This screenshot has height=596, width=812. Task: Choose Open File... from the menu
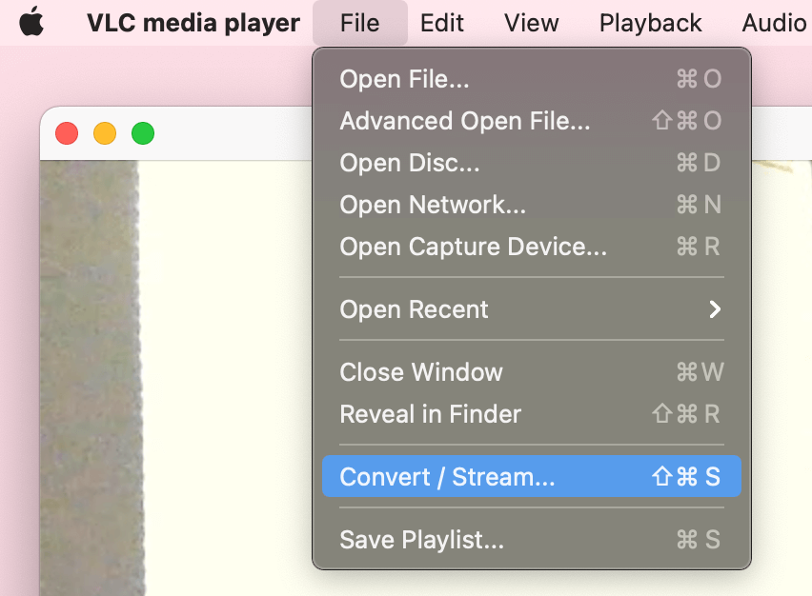404,79
